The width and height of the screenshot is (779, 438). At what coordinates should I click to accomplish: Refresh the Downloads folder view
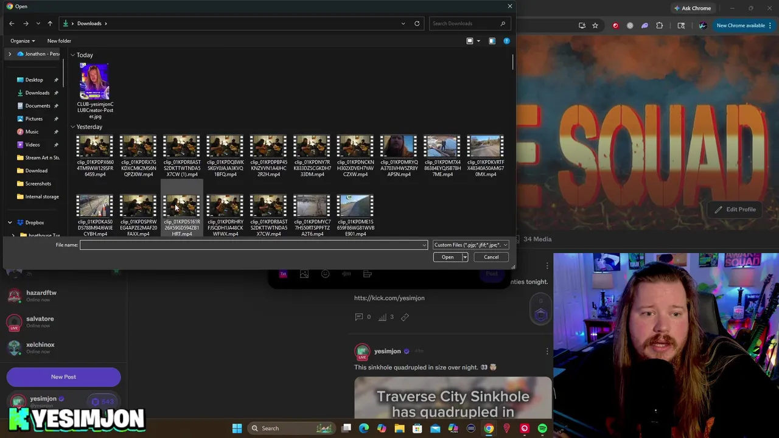[x=417, y=23]
